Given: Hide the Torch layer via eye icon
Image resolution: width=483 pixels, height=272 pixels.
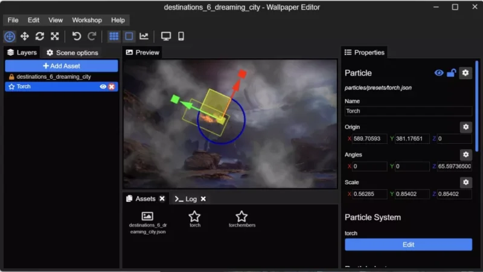Looking at the screenshot, I should [103, 86].
